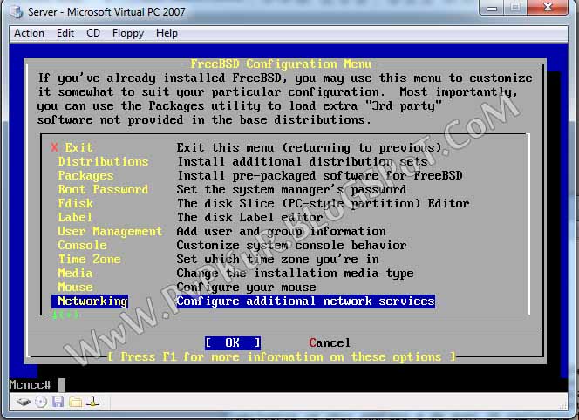
Task: Open the CD menu
Action: (93, 33)
